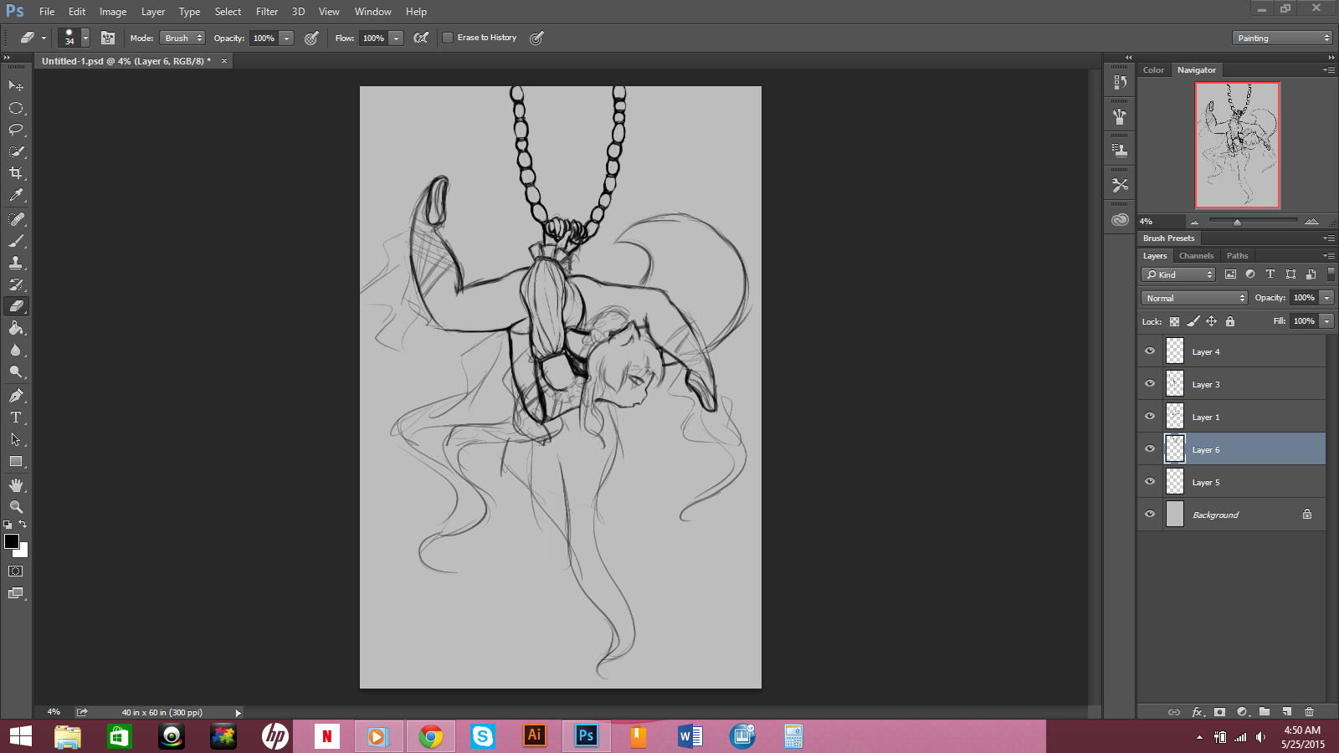1339x753 pixels.
Task: Create a new layer using panel icon
Action: click(1287, 712)
